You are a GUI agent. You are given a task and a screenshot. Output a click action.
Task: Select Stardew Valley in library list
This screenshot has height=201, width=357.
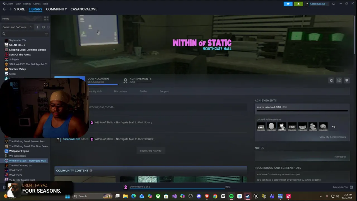[x=17, y=69]
